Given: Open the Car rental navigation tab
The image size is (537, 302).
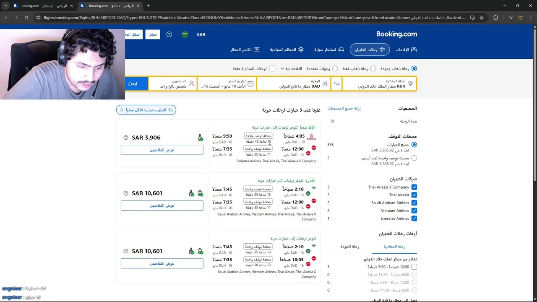Looking at the screenshot, I should click(x=329, y=49).
